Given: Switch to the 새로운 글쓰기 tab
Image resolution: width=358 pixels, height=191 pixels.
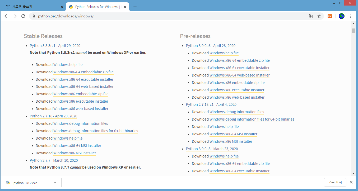Looking at the screenshot, I should [x=34, y=7].
